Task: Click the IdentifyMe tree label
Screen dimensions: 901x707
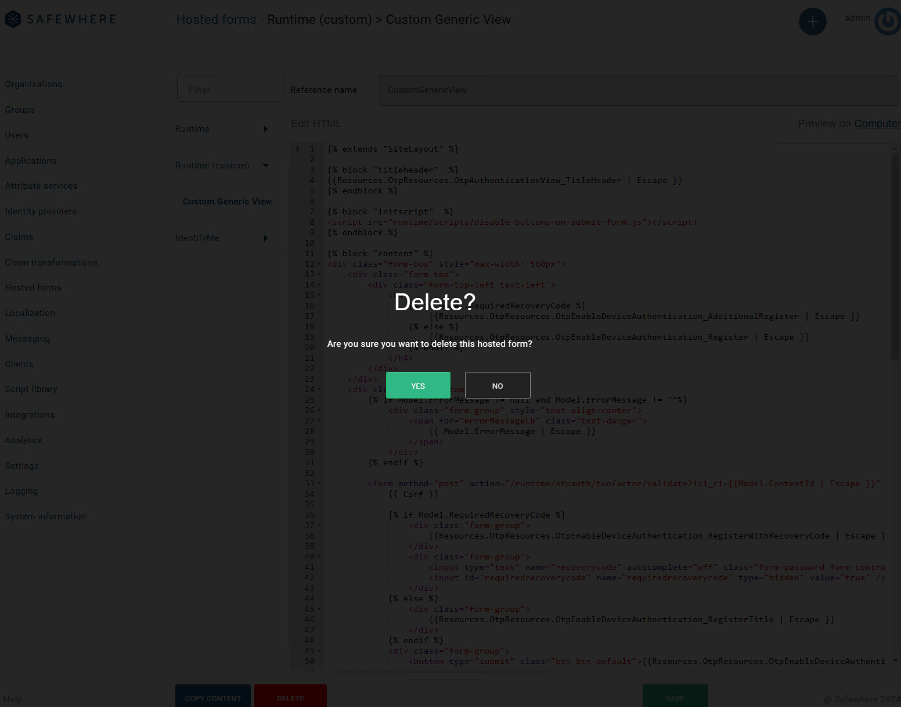Action: click(x=197, y=238)
